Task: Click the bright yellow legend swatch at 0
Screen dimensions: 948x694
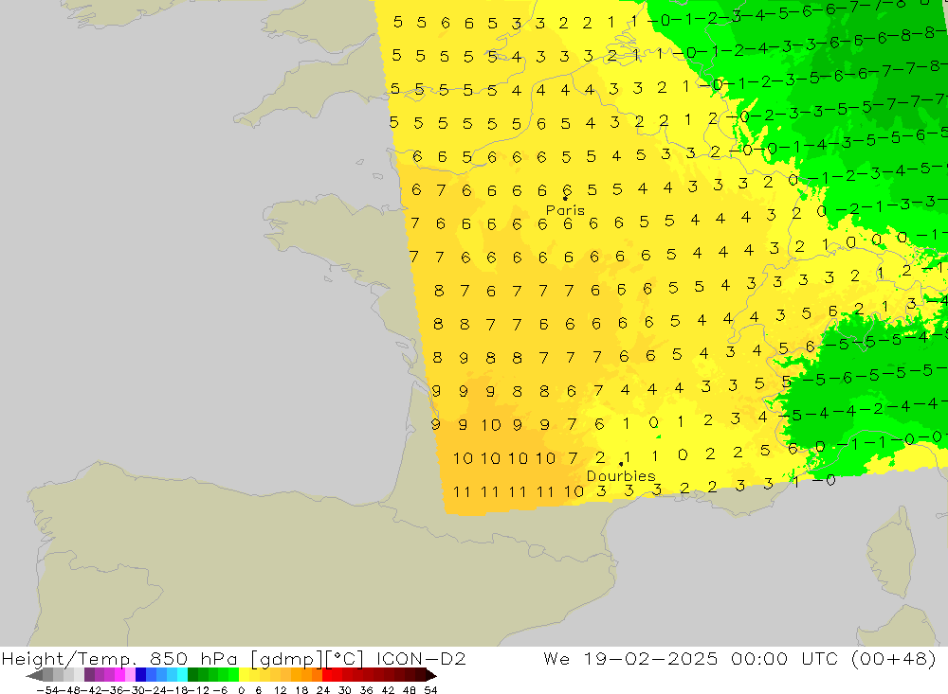Action: click(x=245, y=675)
